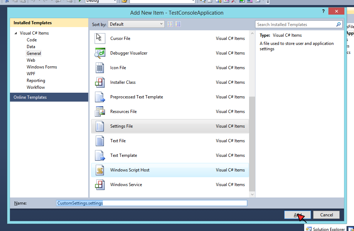Click the search magnifier in Search Installed Templates

tap(338, 24)
